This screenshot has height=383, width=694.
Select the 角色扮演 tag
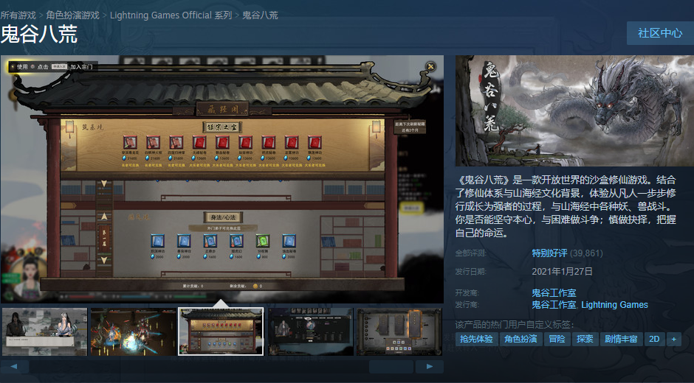tap(520, 339)
